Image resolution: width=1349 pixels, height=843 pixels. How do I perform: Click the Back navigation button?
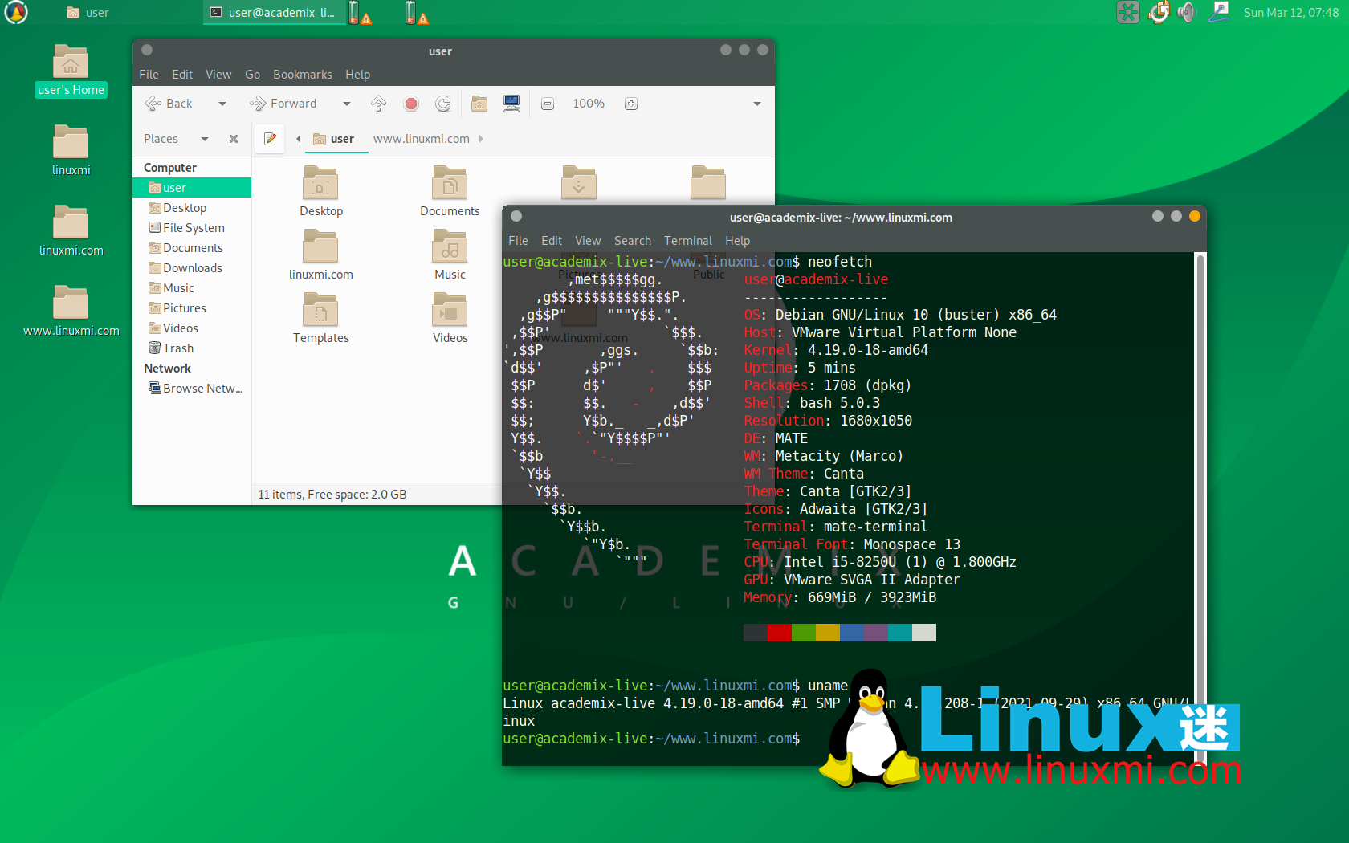169,104
